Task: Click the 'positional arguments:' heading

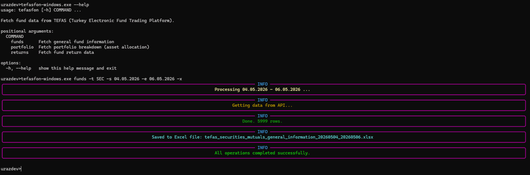Action: (x=27, y=31)
